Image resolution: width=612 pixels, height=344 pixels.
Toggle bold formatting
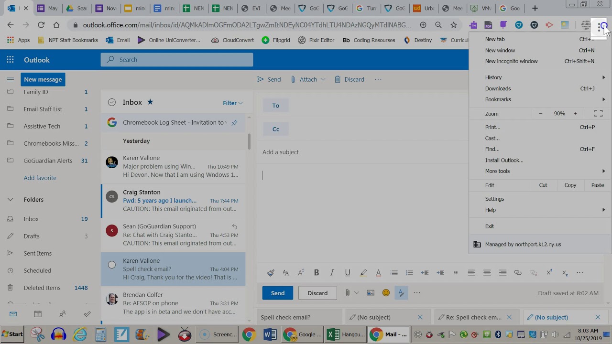(316, 273)
